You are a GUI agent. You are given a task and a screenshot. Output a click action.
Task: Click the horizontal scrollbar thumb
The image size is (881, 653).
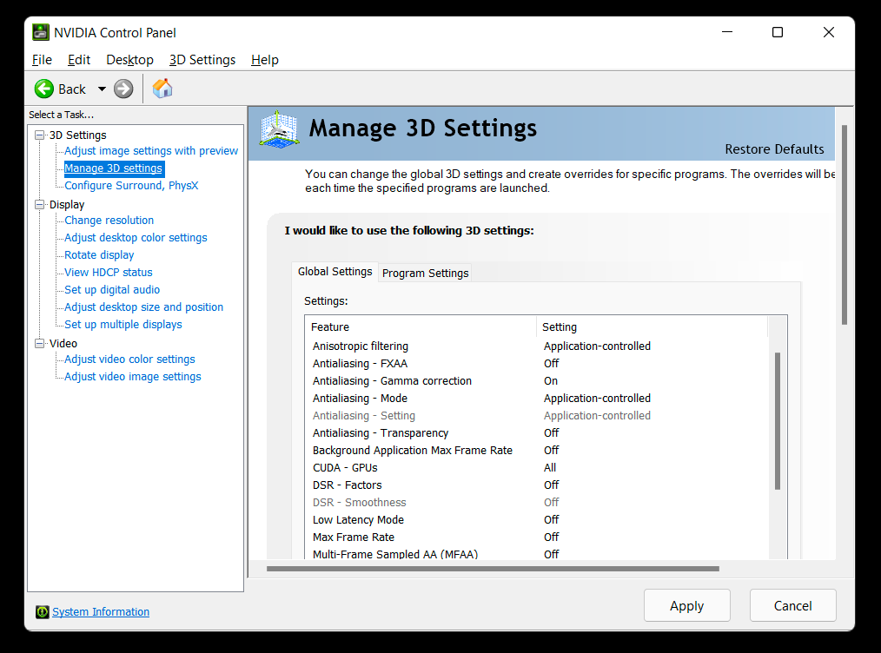coord(493,569)
